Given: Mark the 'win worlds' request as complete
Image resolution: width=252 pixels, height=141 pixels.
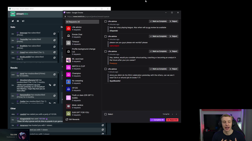Looking at the screenshot, I should (158, 36).
